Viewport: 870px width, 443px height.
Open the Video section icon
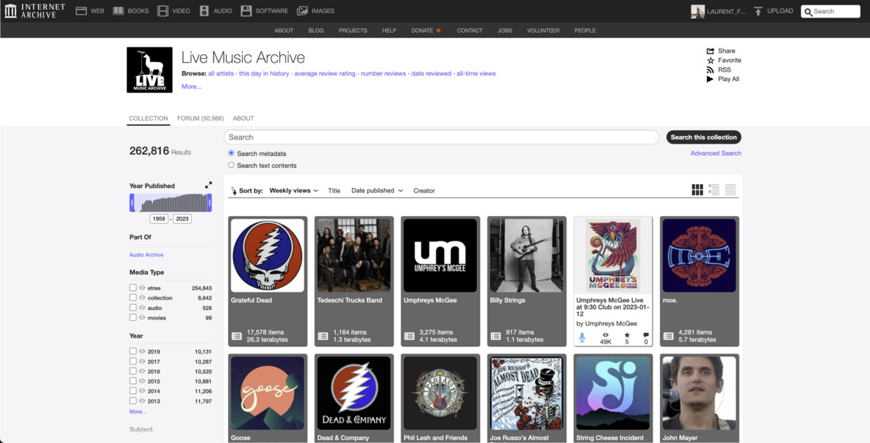163,10
